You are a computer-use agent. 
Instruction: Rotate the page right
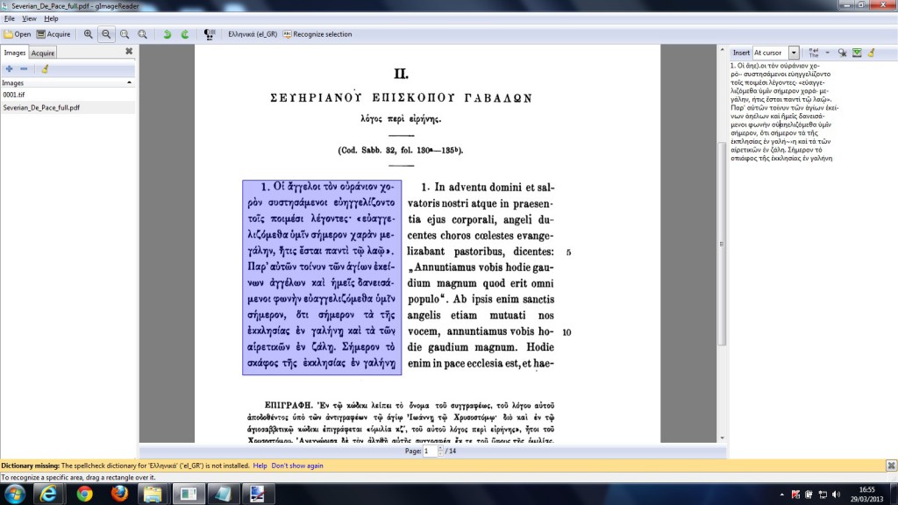pyautogui.click(x=185, y=34)
